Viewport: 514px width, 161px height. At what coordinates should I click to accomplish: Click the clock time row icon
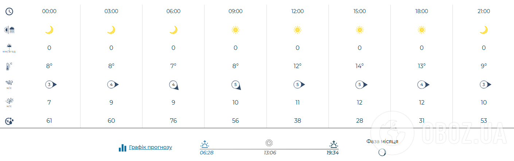click(9, 11)
